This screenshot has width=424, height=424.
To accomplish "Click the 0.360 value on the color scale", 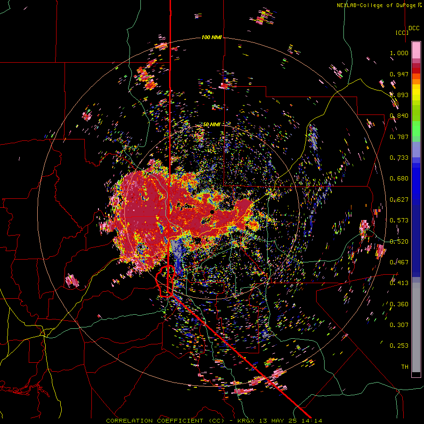I will point(399,304).
